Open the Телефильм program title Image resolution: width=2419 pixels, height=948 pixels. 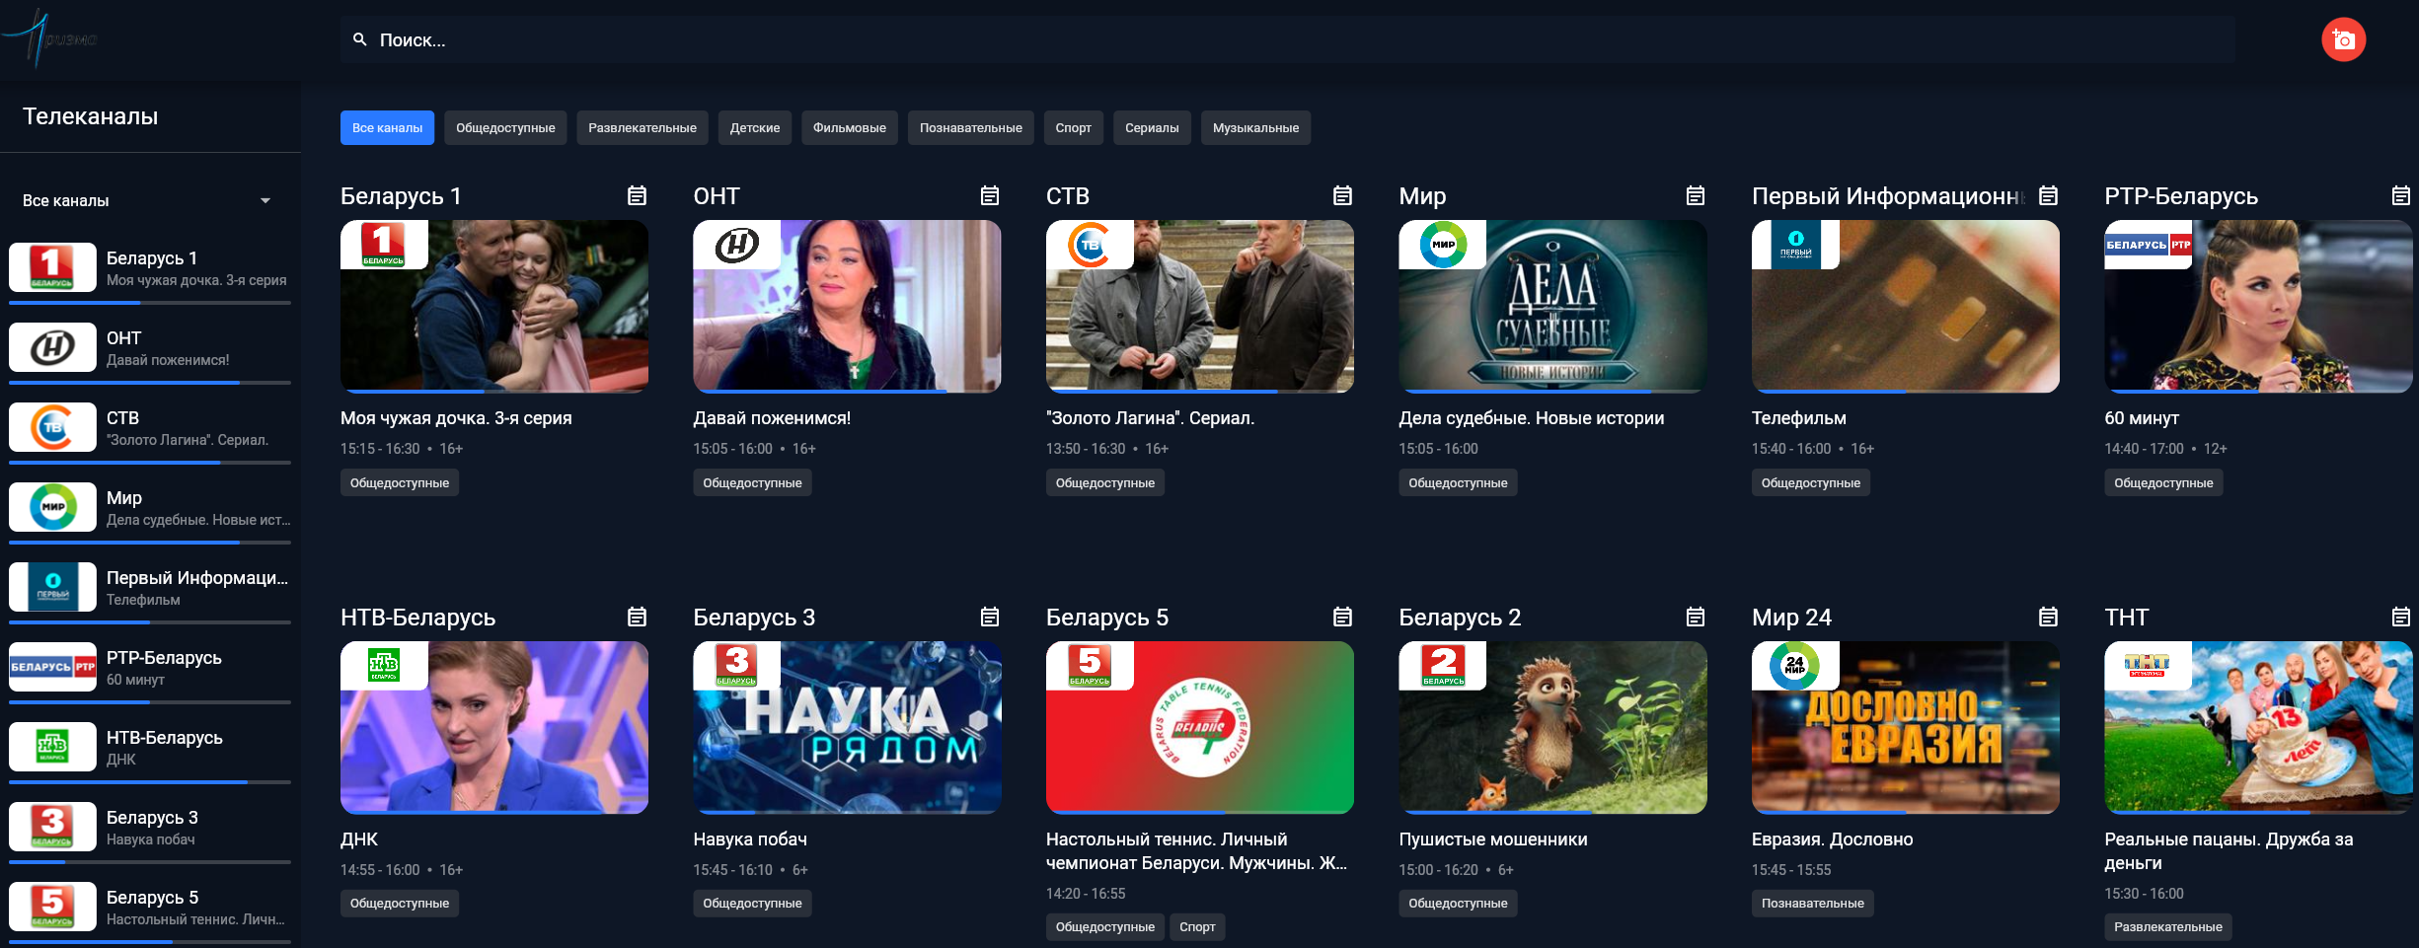click(1798, 418)
